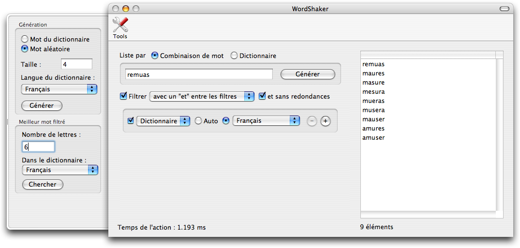Toggle the Filtrer checkbox
The height and width of the screenshot is (248, 520).
[123, 97]
